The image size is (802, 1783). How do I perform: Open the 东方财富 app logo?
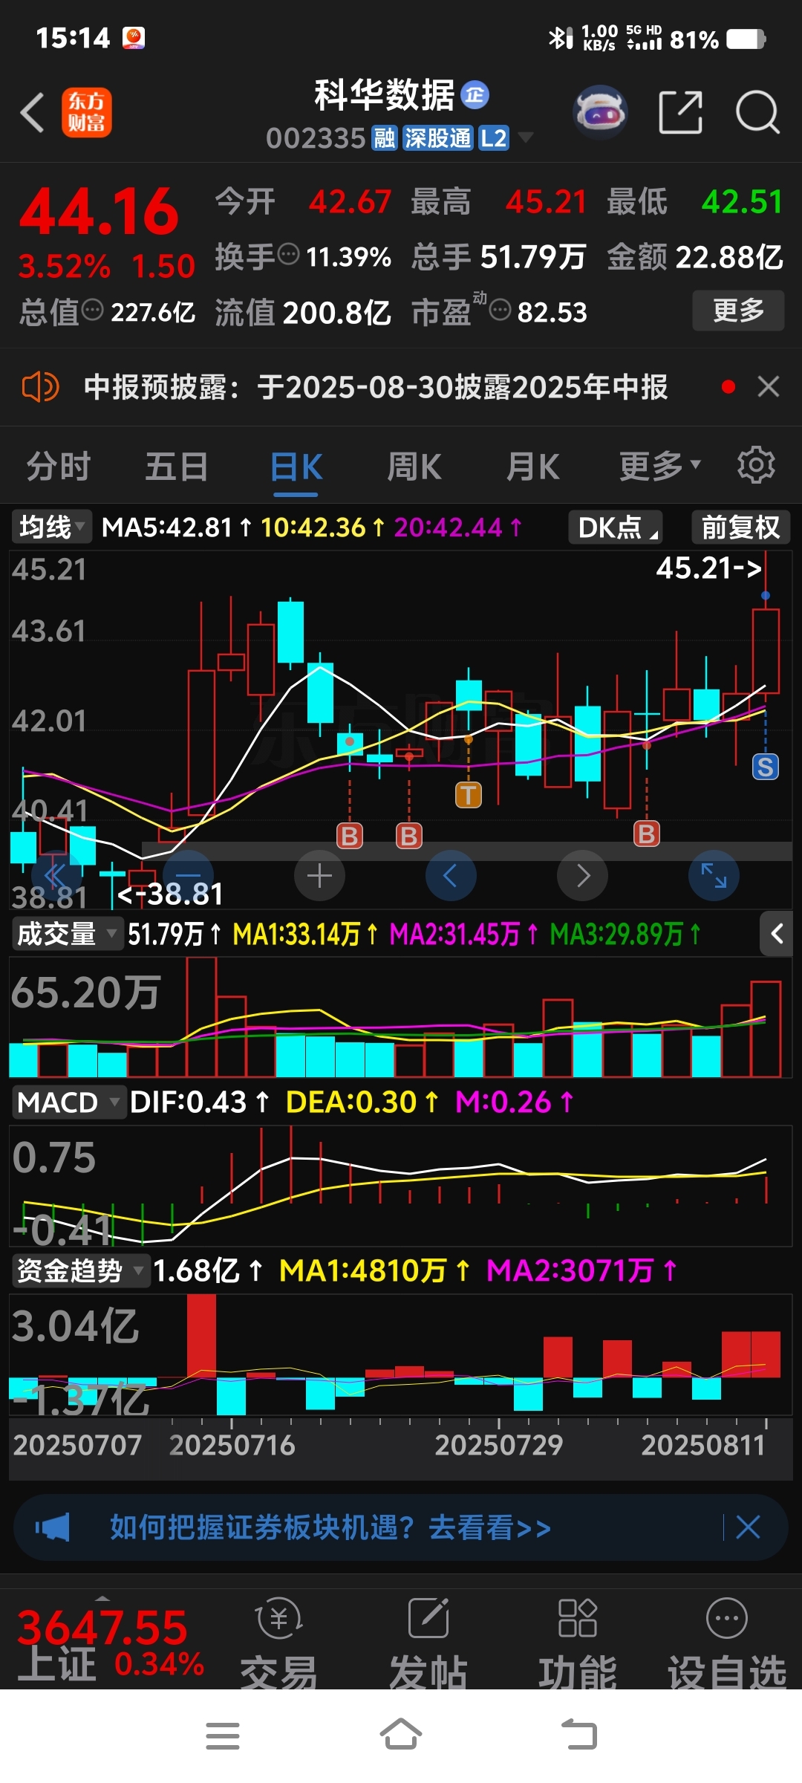click(x=87, y=113)
